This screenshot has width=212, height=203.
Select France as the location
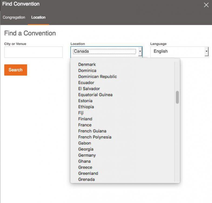click(85, 125)
